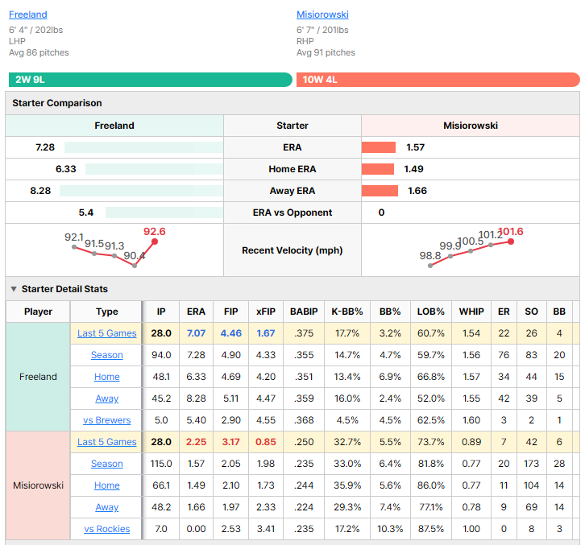Click Misiorowski's 101.6 velocity chart point
This screenshot has height=545, width=585.
[x=511, y=242]
